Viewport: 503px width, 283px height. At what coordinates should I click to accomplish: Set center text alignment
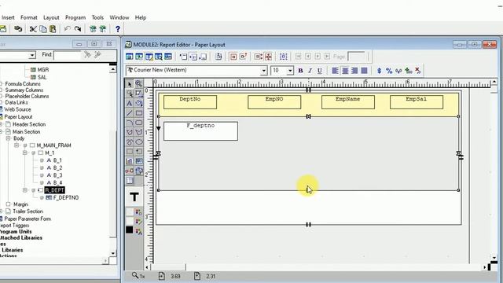tap(345, 71)
